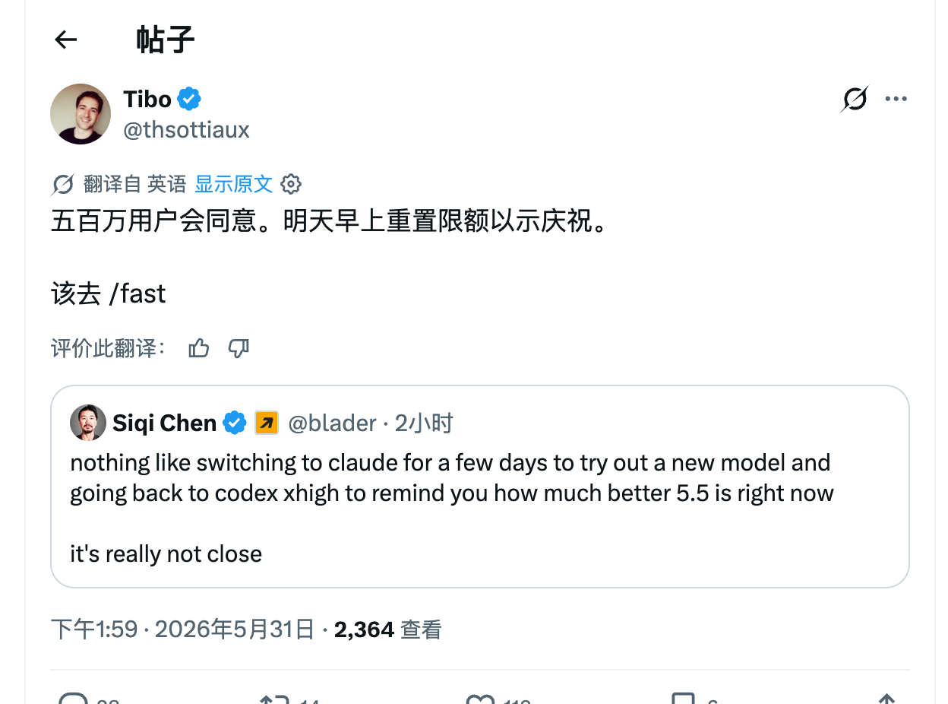The image size is (948, 704).
Task: Open Tibo's profile avatar
Action: click(x=81, y=114)
